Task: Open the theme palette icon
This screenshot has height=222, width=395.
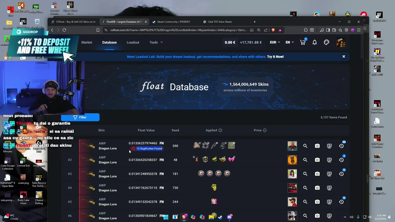Action: [x=326, y=43]
